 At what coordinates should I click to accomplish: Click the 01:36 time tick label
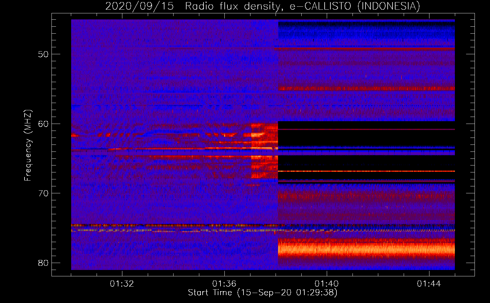224,284
